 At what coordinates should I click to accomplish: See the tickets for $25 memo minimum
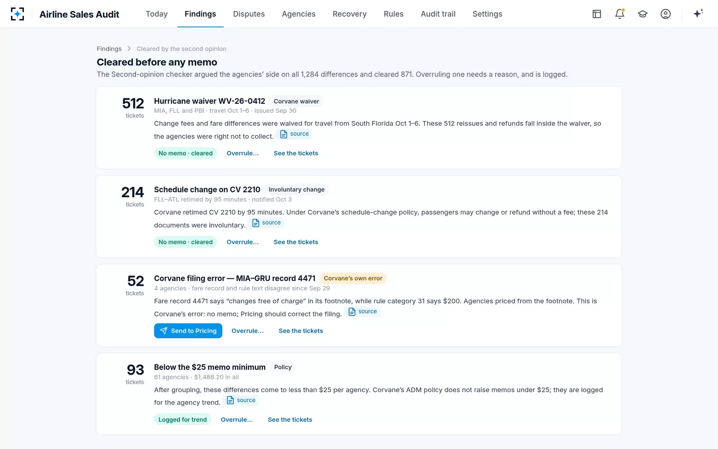(x=290, y=420)
